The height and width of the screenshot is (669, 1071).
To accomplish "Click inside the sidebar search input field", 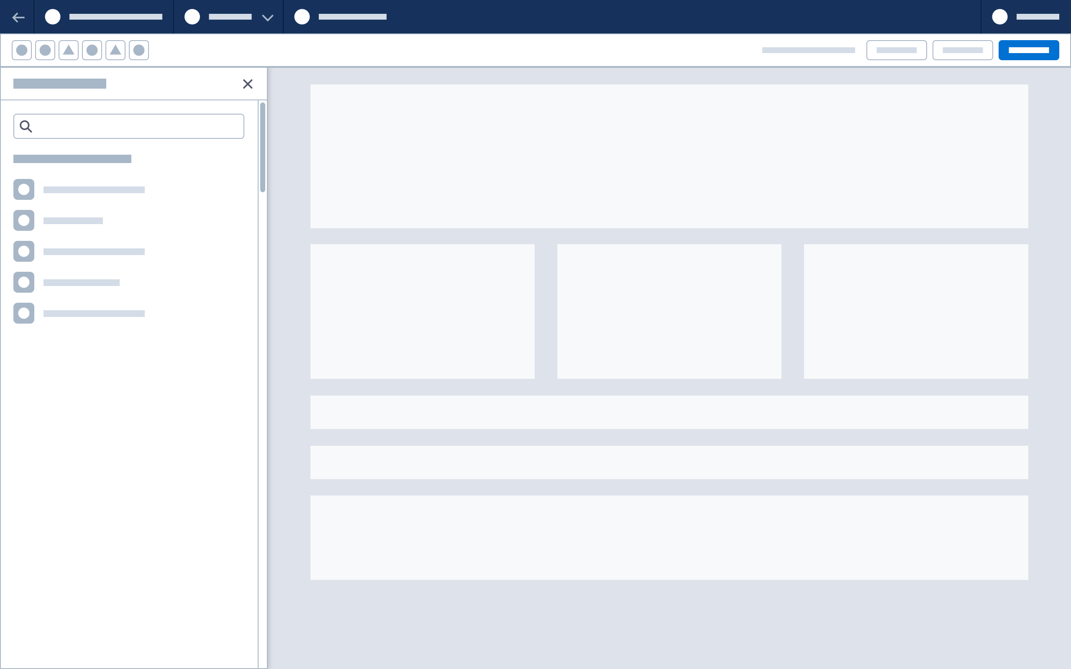I will coord(128,126).
